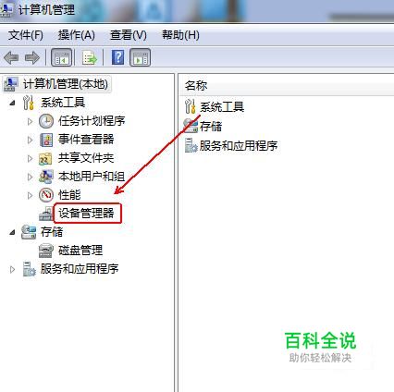The width and height of the screenshot is (394, 392).
Task: Click the 磁盘管理 disk icon
Action: (46, 251)
